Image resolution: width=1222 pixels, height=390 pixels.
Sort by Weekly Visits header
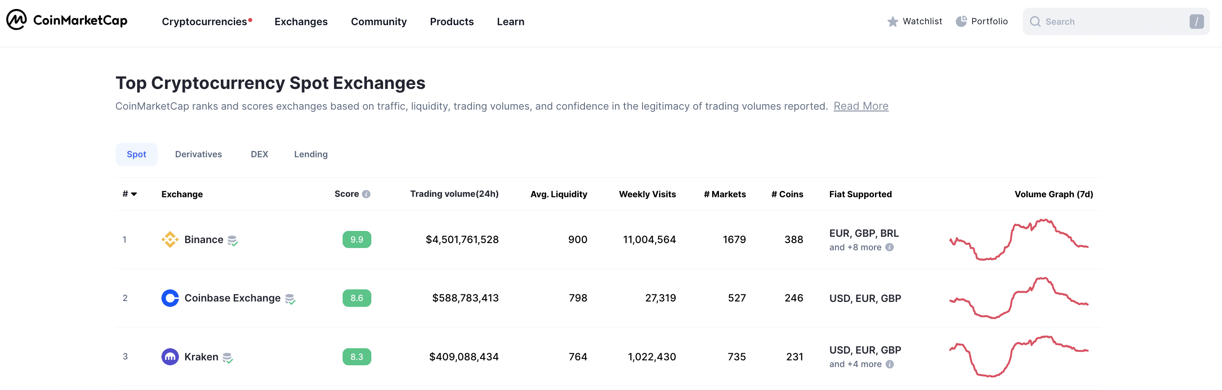[x=647, y=194]
